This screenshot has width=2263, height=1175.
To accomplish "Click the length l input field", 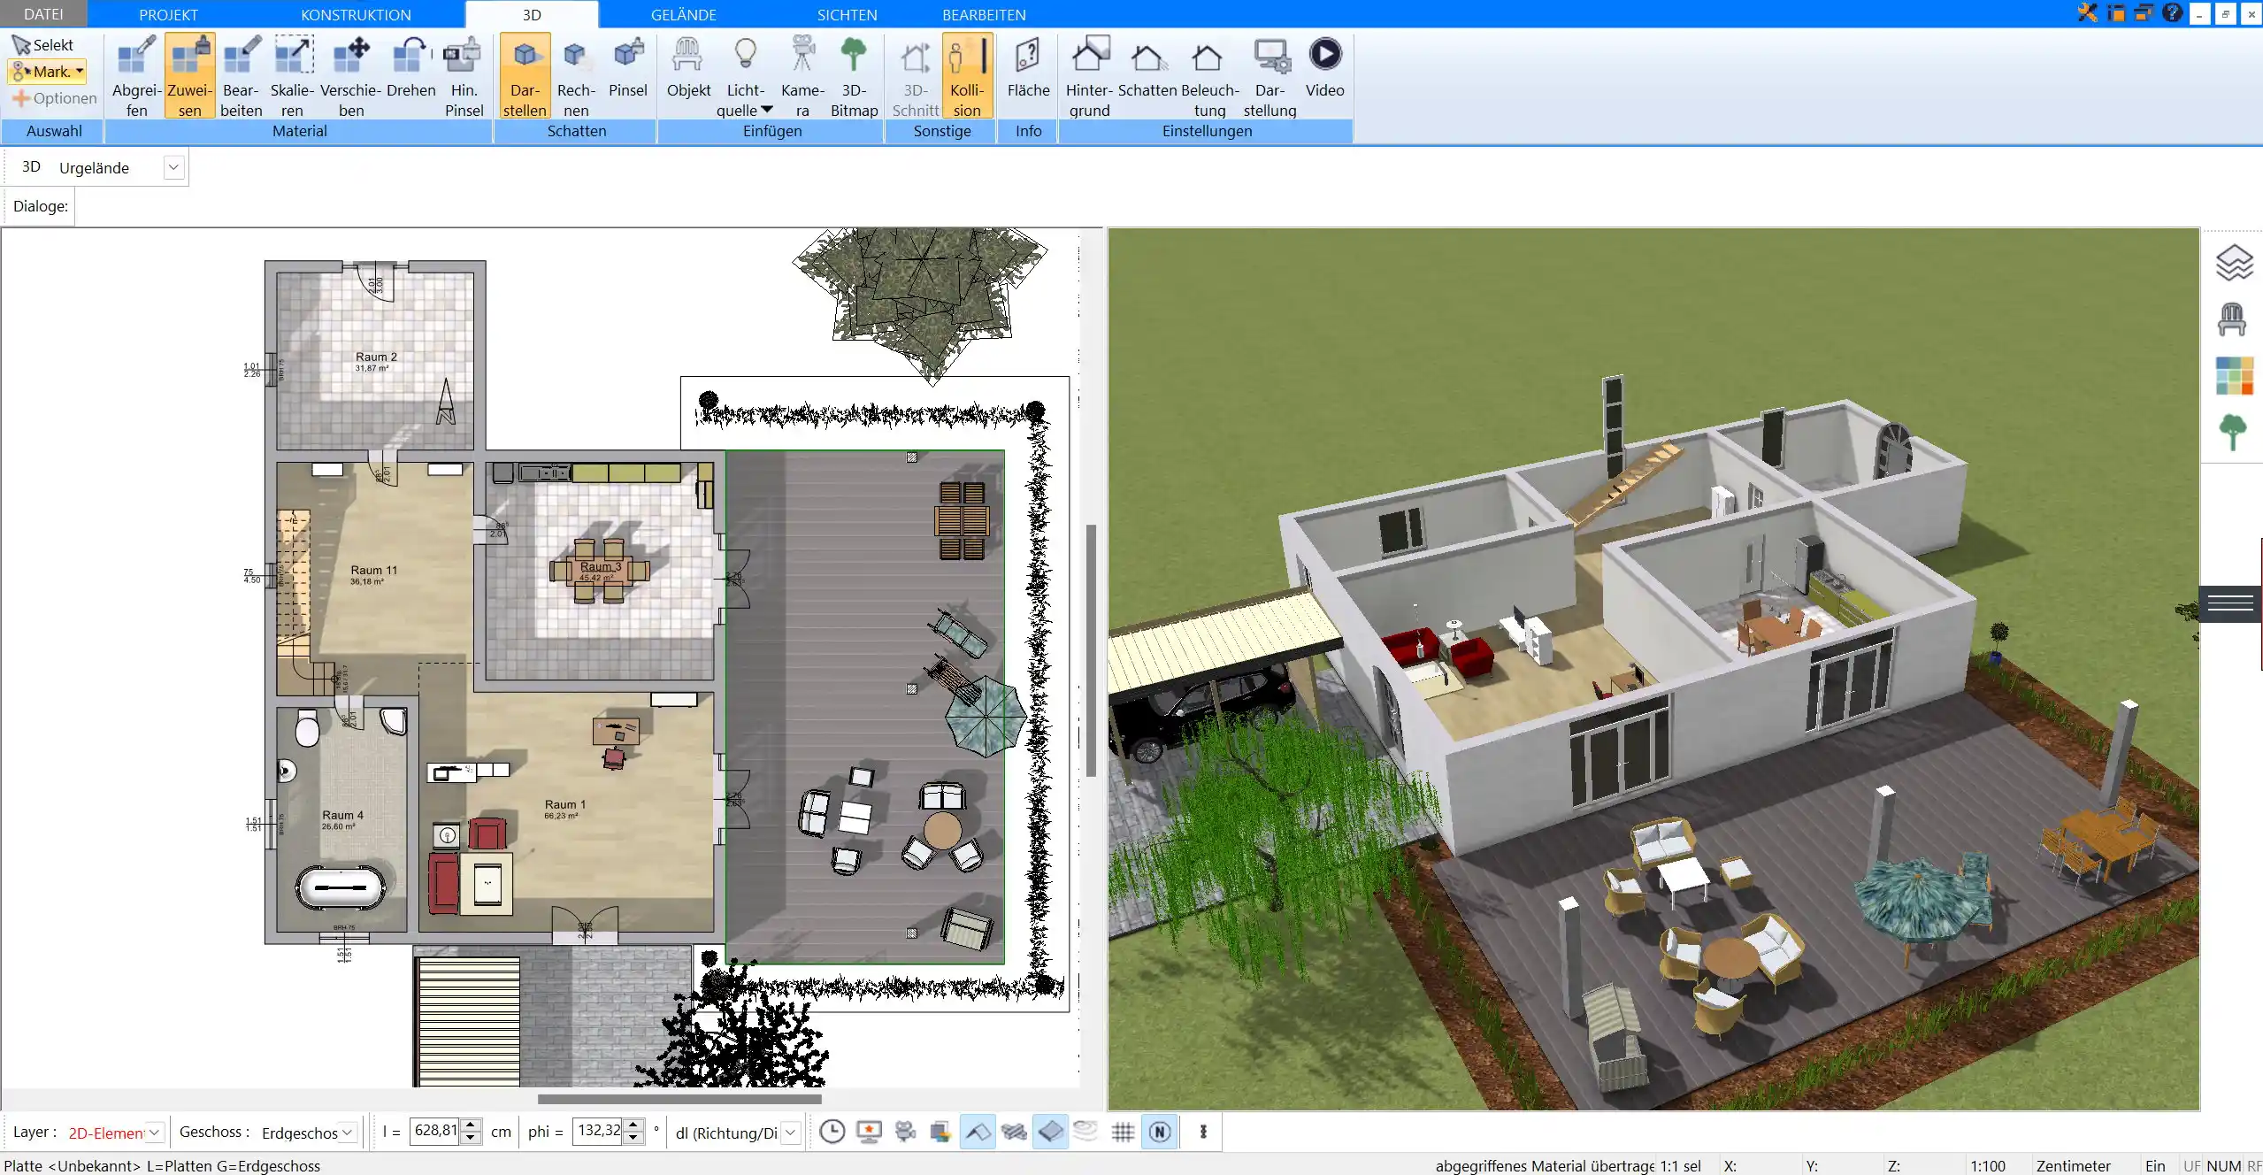I will [434, 1132].
